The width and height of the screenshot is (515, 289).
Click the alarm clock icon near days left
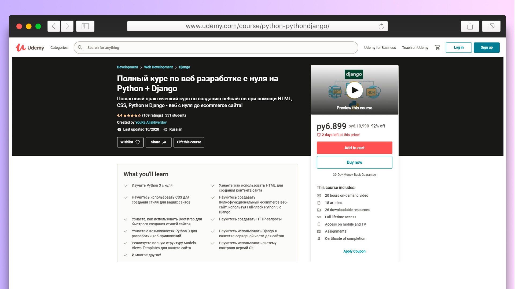coord(319,135)
